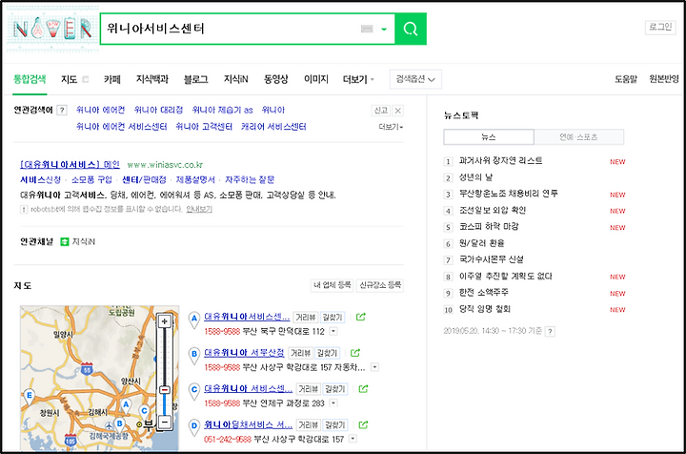Click marker A icon in result list

[194, 320]
